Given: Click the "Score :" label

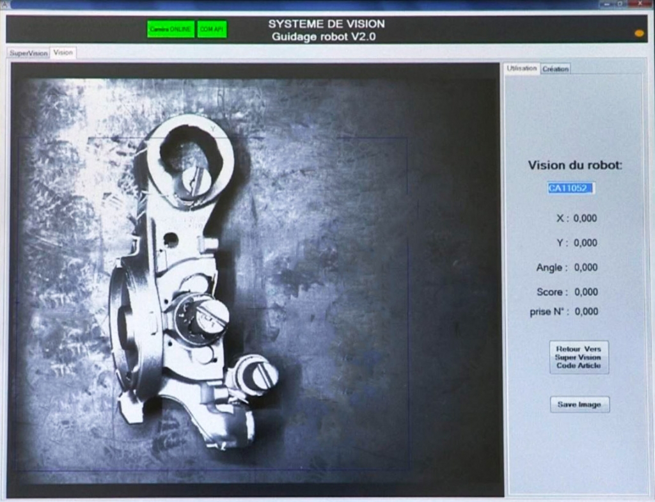Looking at the screenshot, I should [x=552, y=292].
